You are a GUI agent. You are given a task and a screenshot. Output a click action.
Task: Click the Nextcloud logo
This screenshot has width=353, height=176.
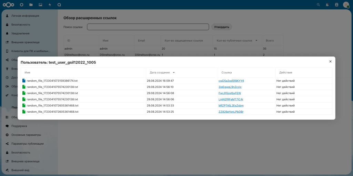(x=9, y=5)
